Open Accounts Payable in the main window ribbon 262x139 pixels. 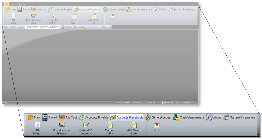coord(60,9)
